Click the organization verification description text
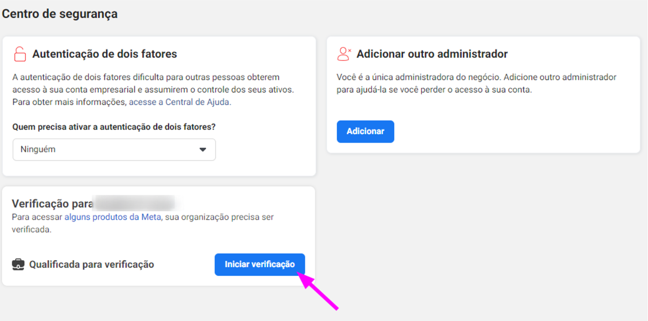Screen dimensions: 648x321 (143, 223)
